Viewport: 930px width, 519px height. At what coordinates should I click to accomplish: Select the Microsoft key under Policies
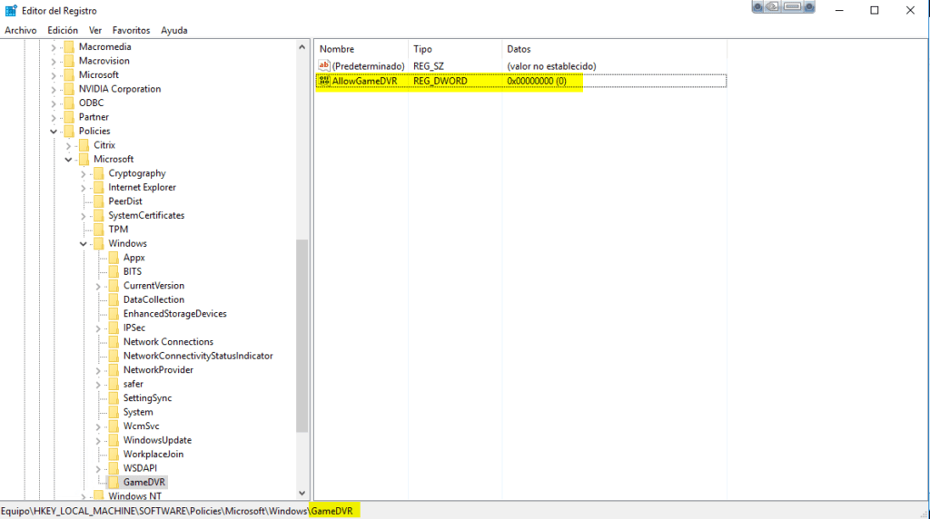point(114,160)
